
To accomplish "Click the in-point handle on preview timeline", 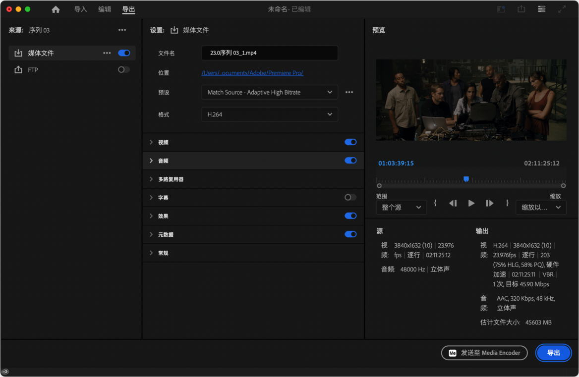I will pos(379,186).
